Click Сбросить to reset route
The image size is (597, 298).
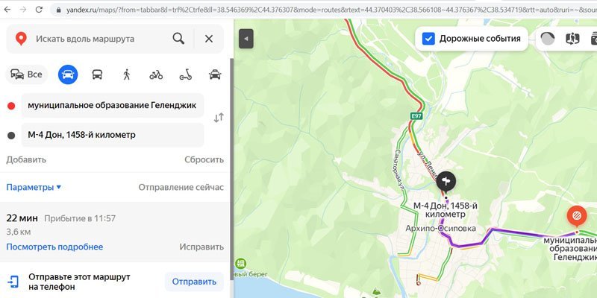[x=204, y=159]
